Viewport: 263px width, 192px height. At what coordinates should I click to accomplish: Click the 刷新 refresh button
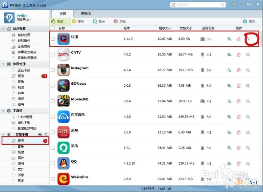pyautogui.click(x=249, y=21)
